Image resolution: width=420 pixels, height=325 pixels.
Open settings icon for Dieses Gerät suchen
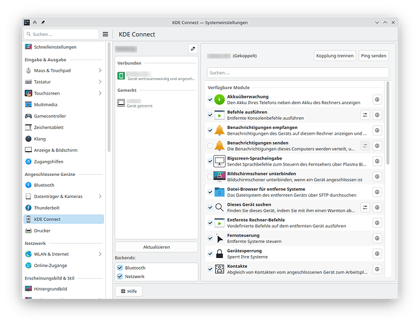point(365,208)
